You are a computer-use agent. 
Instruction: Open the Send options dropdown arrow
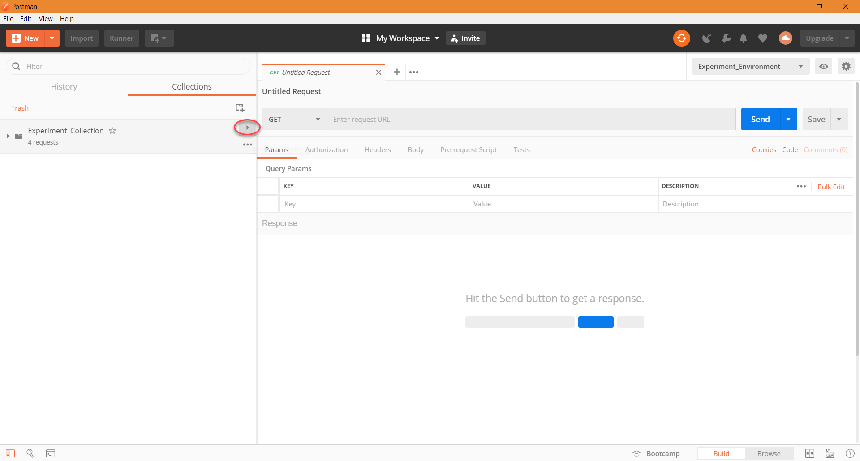pyautogui.click(x=788, y=119)
